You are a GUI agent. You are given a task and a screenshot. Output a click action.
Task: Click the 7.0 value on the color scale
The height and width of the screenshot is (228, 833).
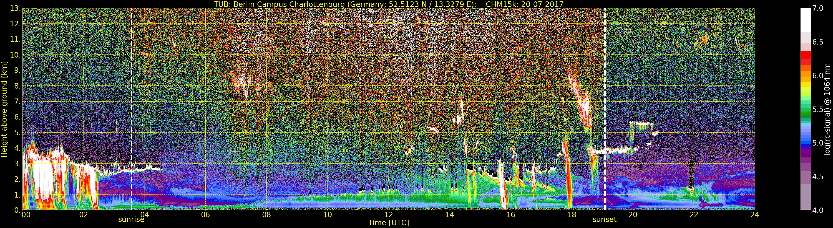pos(817,8)
